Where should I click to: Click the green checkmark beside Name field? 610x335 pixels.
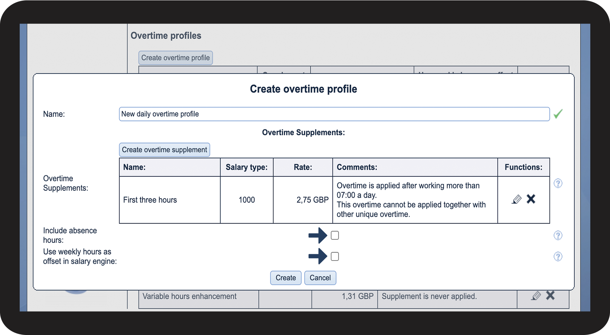point(558,114)
